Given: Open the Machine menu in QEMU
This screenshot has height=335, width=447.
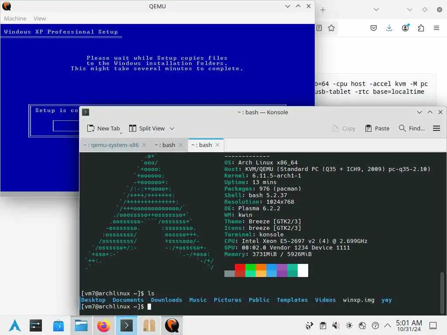Looking at the screenshot, I should pos(15,18).
